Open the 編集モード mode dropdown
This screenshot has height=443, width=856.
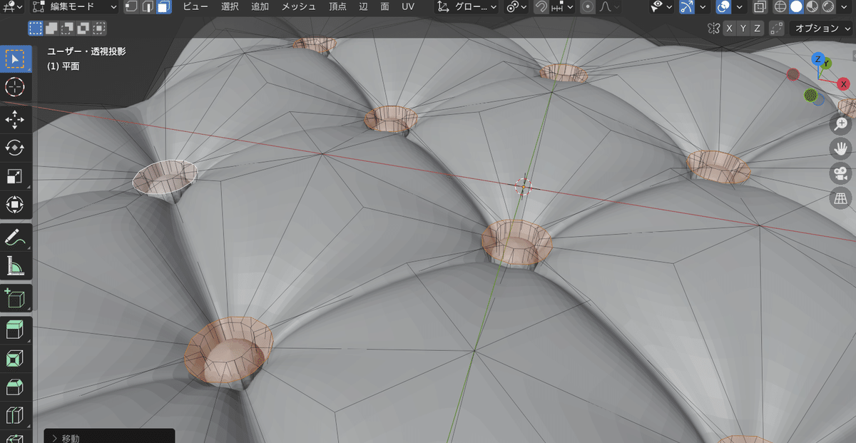pos(75,7)
